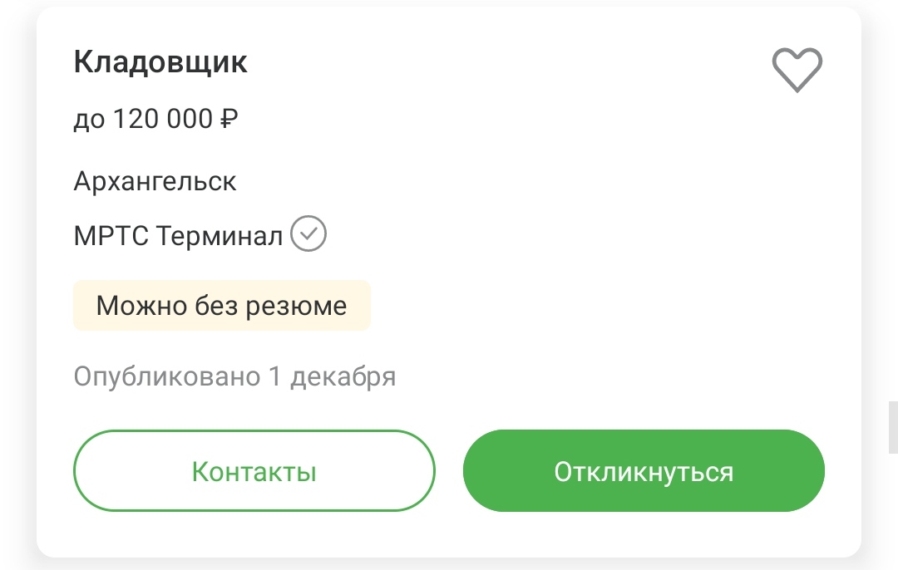Click the verified checkmark next to МРТС Терминал
The height and width of the screenshot is (570, 898).
[308, 233]
